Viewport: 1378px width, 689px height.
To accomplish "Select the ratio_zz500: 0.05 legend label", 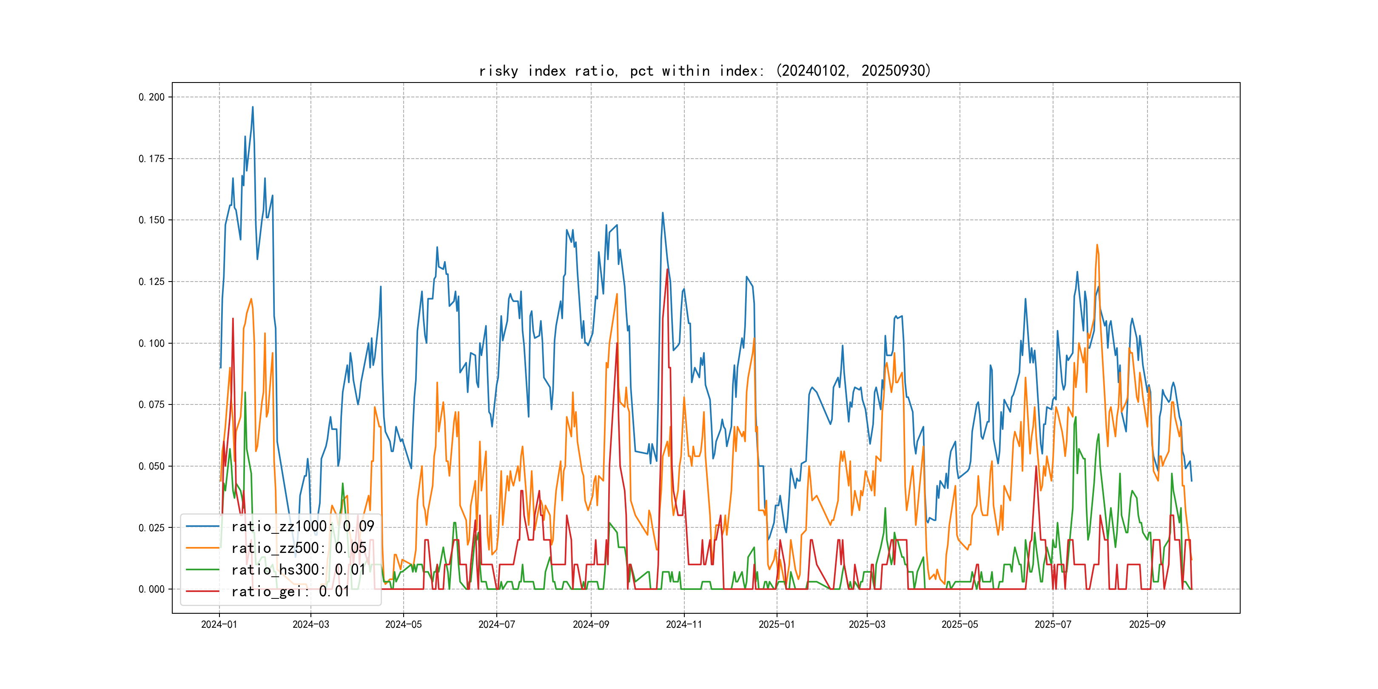I will click(x=299, y=548).
